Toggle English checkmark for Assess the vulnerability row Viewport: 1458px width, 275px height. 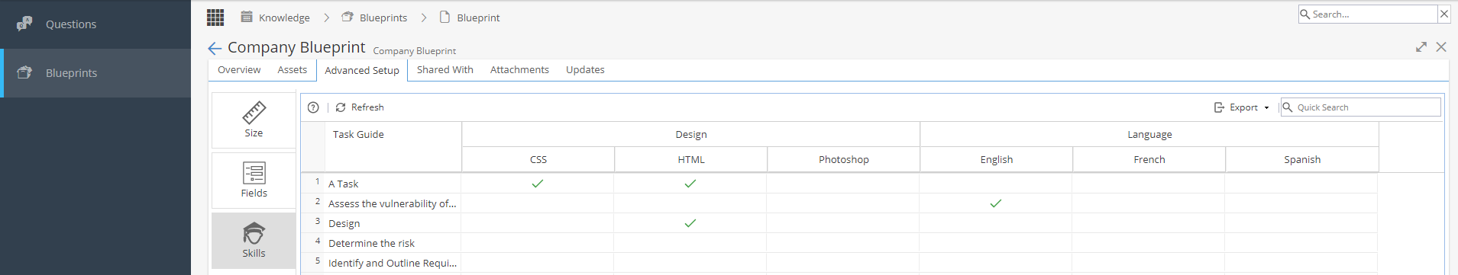[996, 203]
